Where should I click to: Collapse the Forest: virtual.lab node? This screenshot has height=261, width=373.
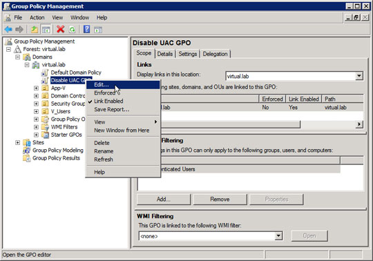pyautogui.click(x=8, y=50)
